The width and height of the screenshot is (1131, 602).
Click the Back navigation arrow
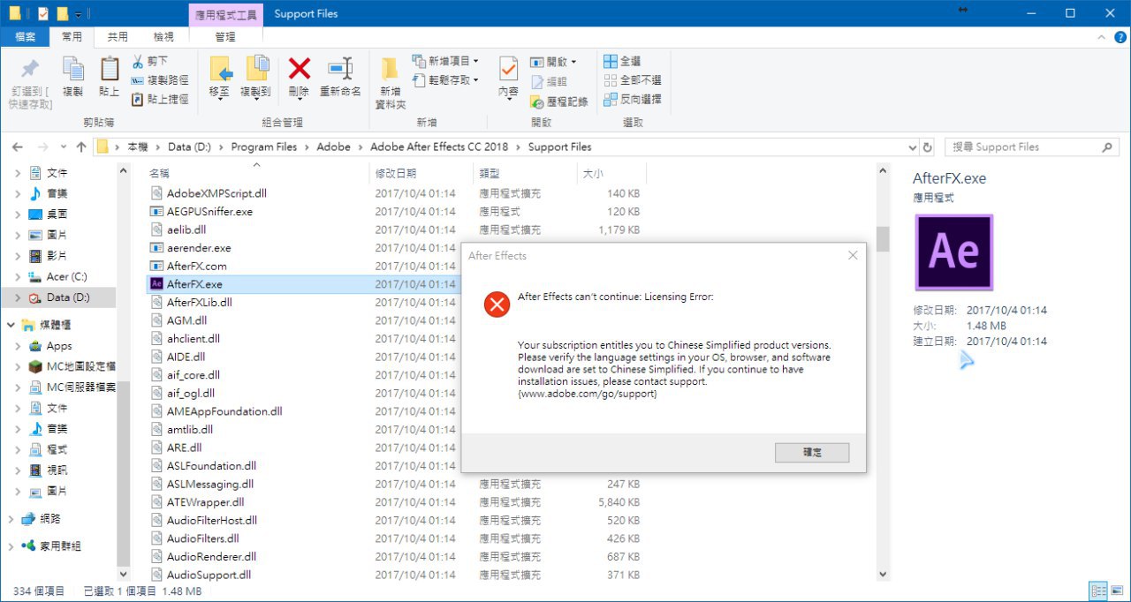[18, 147]
